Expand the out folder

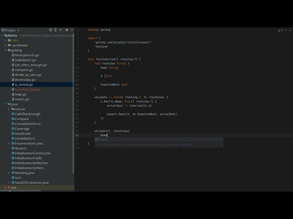tap(5, 188)
